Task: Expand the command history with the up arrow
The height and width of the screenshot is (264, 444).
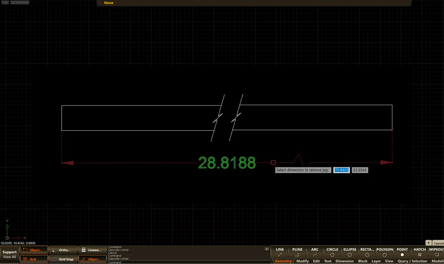Action: [x=267, y=249]
